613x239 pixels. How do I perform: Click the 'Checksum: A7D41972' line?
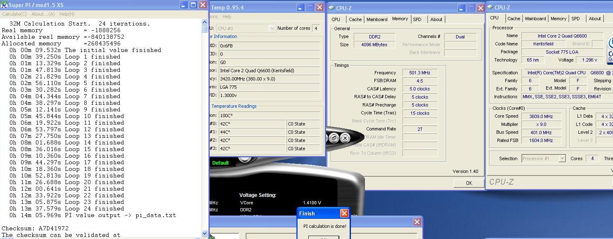coord(35,228)
